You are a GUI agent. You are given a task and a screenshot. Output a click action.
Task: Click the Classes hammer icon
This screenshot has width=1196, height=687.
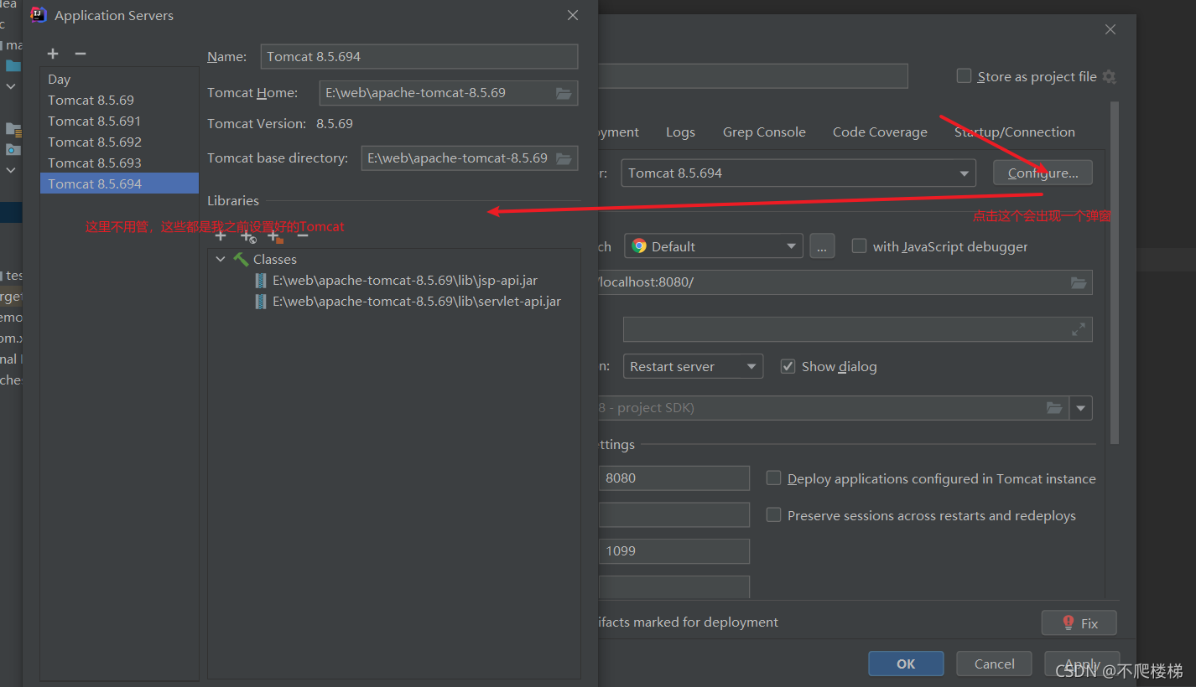pyautogui.click(x=241, y=260)
